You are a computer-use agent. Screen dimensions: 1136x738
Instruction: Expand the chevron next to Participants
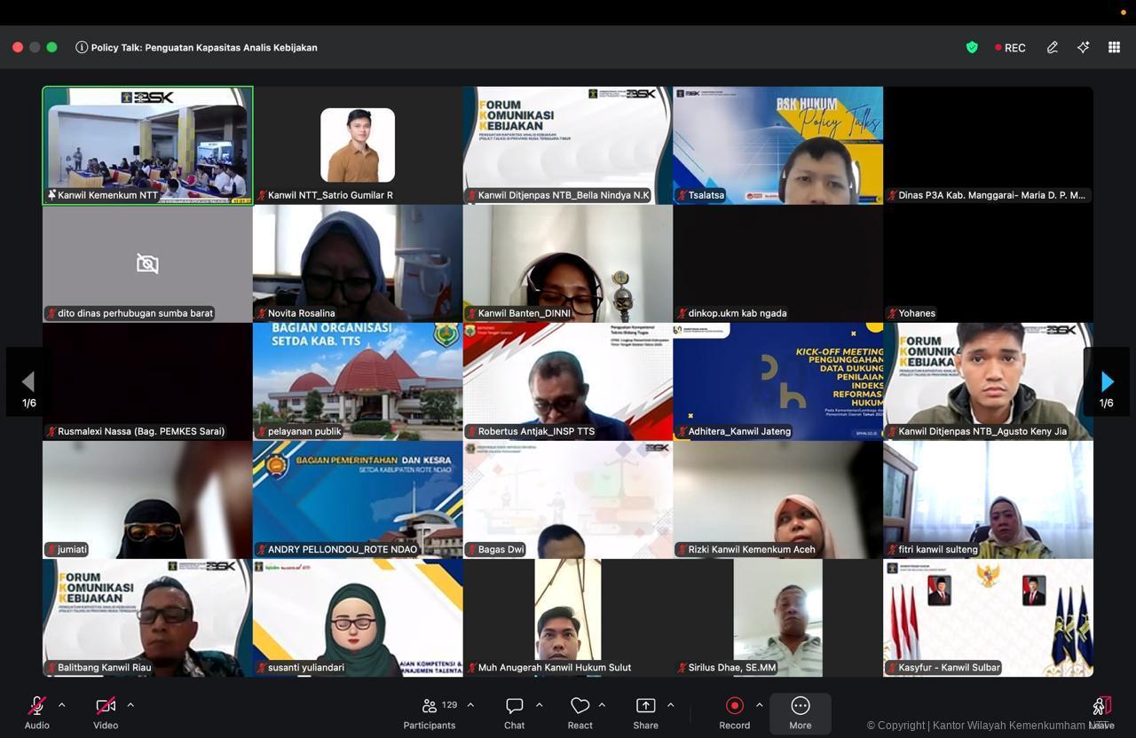click(x=470, y=705)
